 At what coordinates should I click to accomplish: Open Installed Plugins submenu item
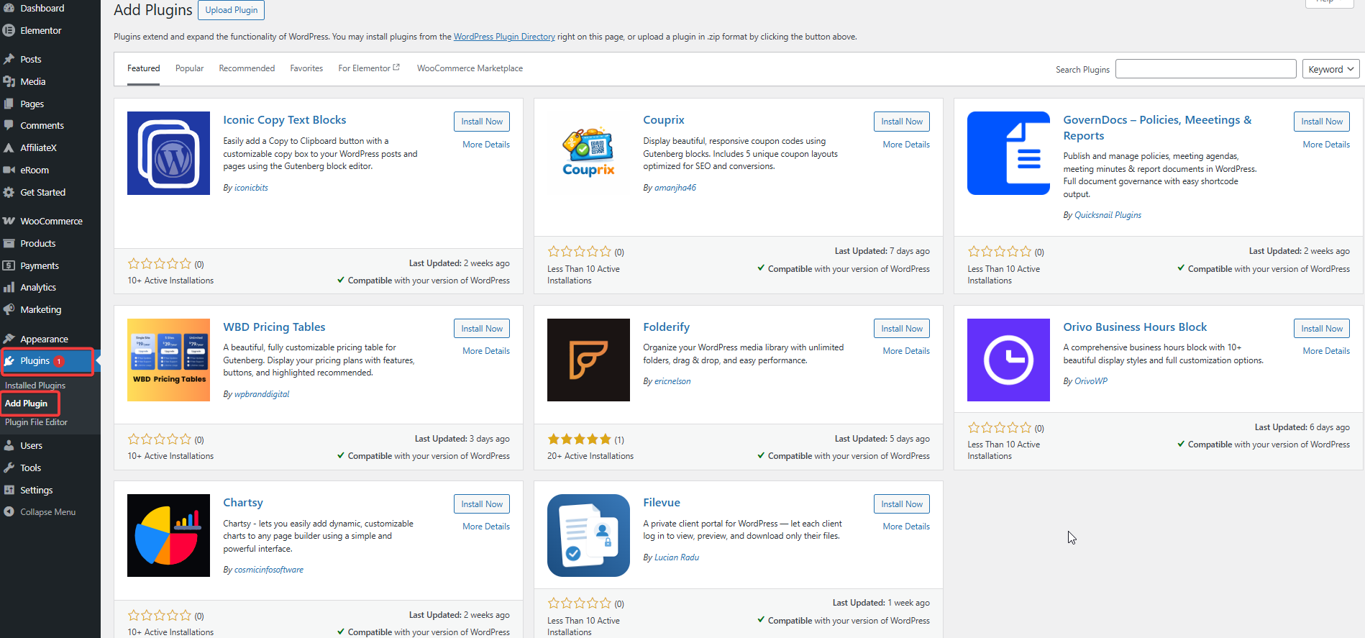click(35, 386)
